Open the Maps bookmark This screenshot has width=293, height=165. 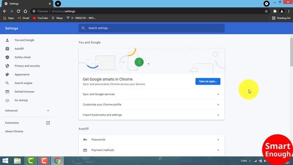coord(57,18)
